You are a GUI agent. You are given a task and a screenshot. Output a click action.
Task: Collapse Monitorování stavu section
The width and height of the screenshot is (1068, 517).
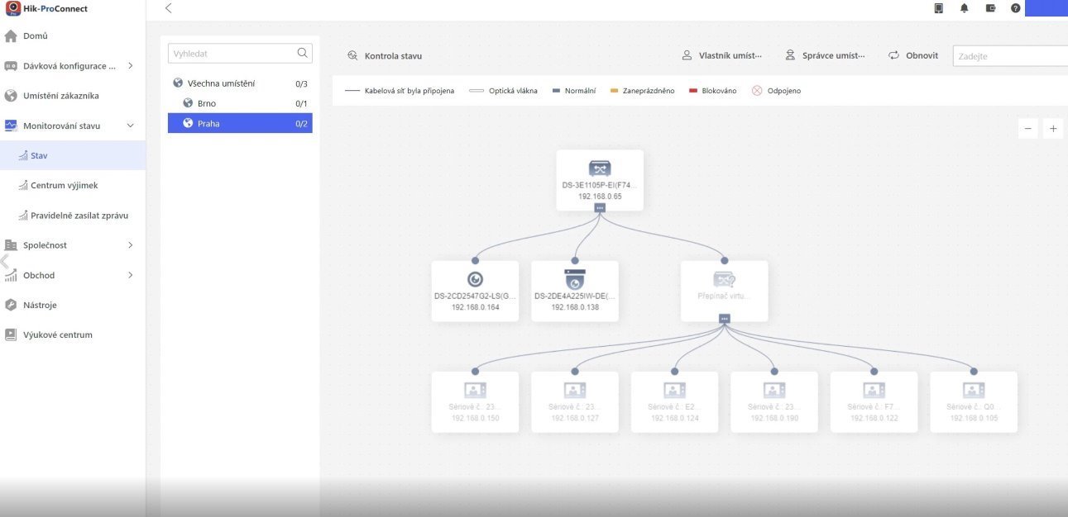coord(130,126)
